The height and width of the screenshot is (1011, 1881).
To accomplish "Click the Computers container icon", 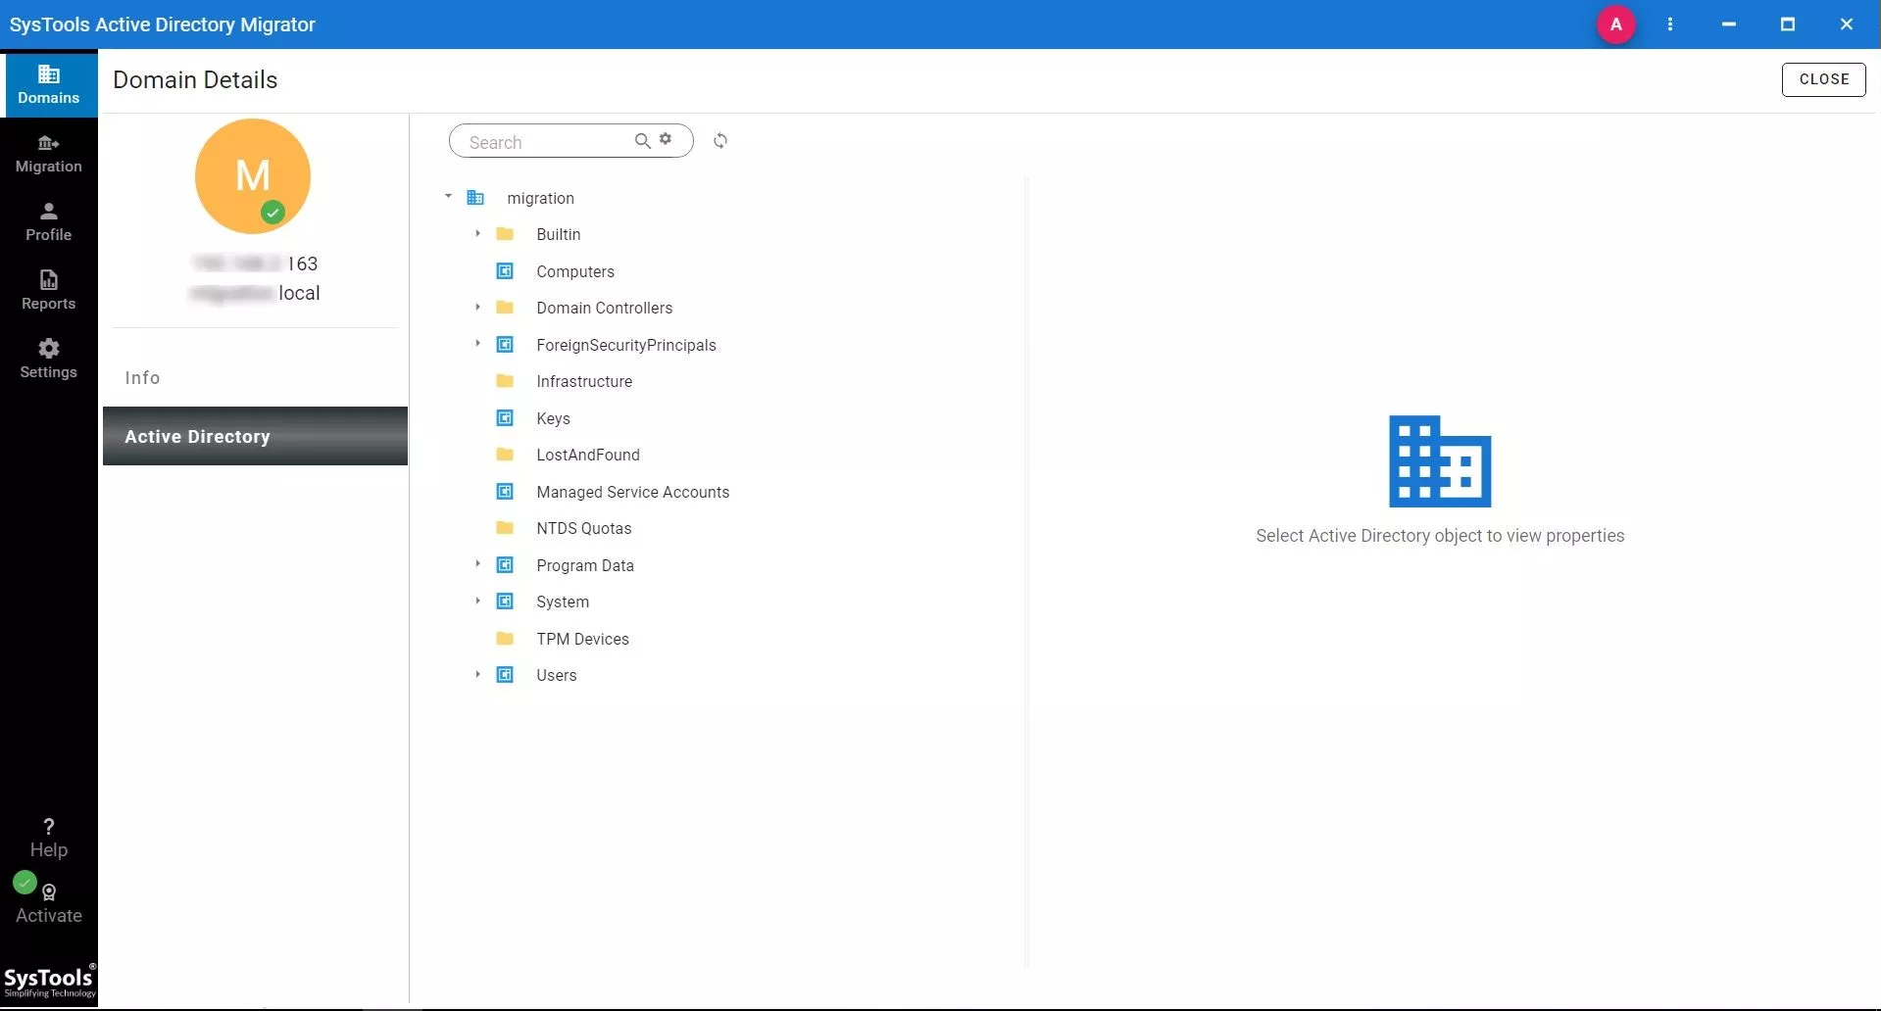I will click(x=505, y=271).
